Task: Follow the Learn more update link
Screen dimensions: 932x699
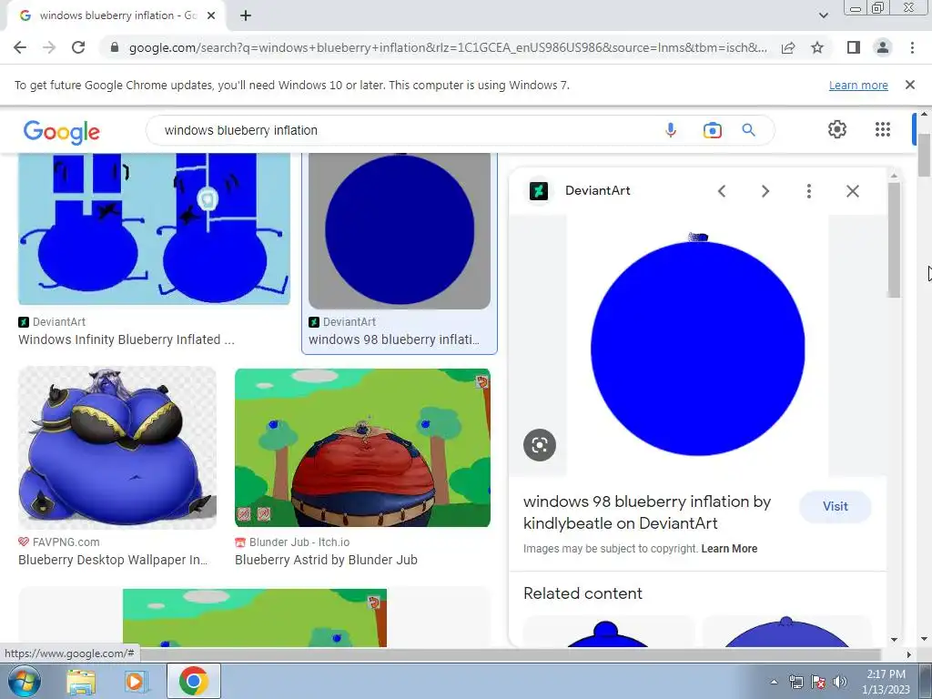Action: (x=858, y=85)
